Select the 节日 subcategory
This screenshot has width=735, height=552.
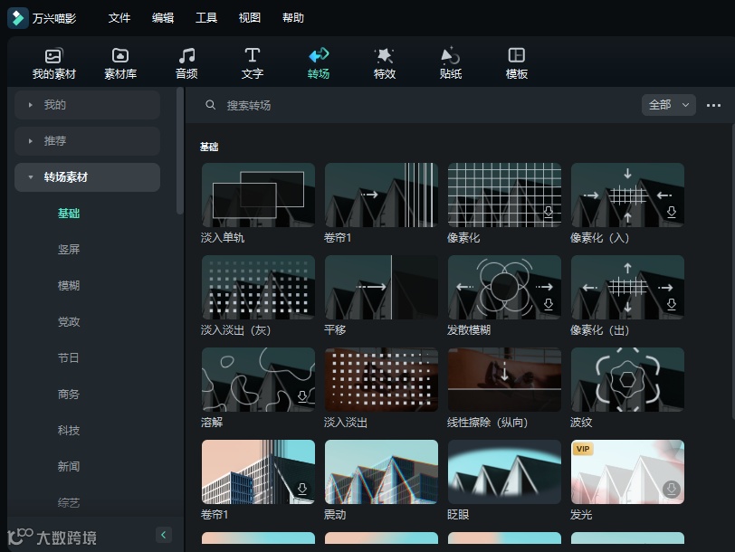point(69,358)
